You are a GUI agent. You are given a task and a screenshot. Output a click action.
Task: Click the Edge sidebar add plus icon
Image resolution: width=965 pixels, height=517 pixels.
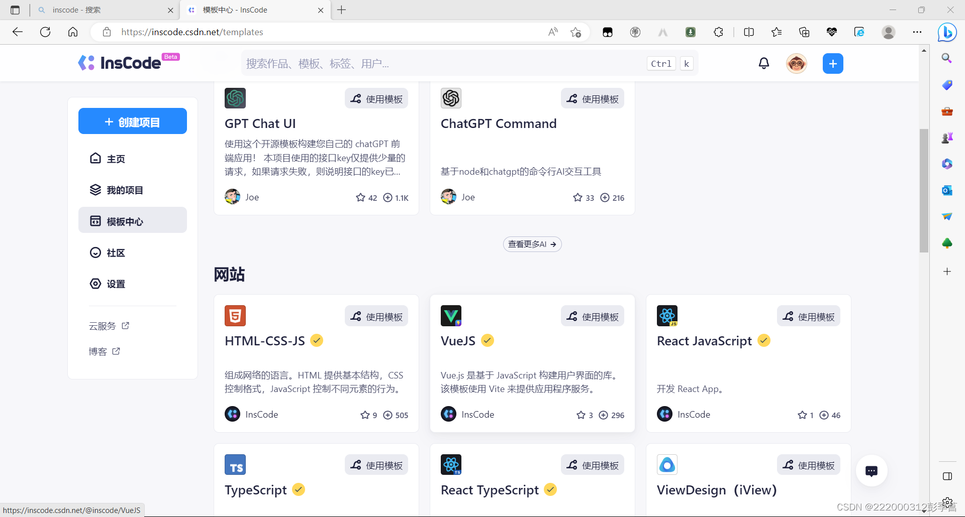click(x=947, y=272)
